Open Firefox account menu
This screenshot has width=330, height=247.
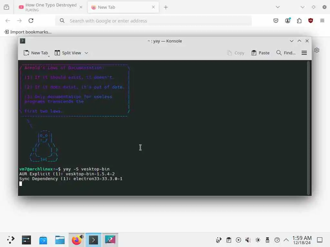pyautogui.click(x=288, y=21)
